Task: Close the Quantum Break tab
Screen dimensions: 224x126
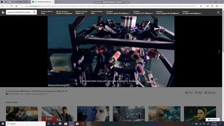Action: (52, 2)
